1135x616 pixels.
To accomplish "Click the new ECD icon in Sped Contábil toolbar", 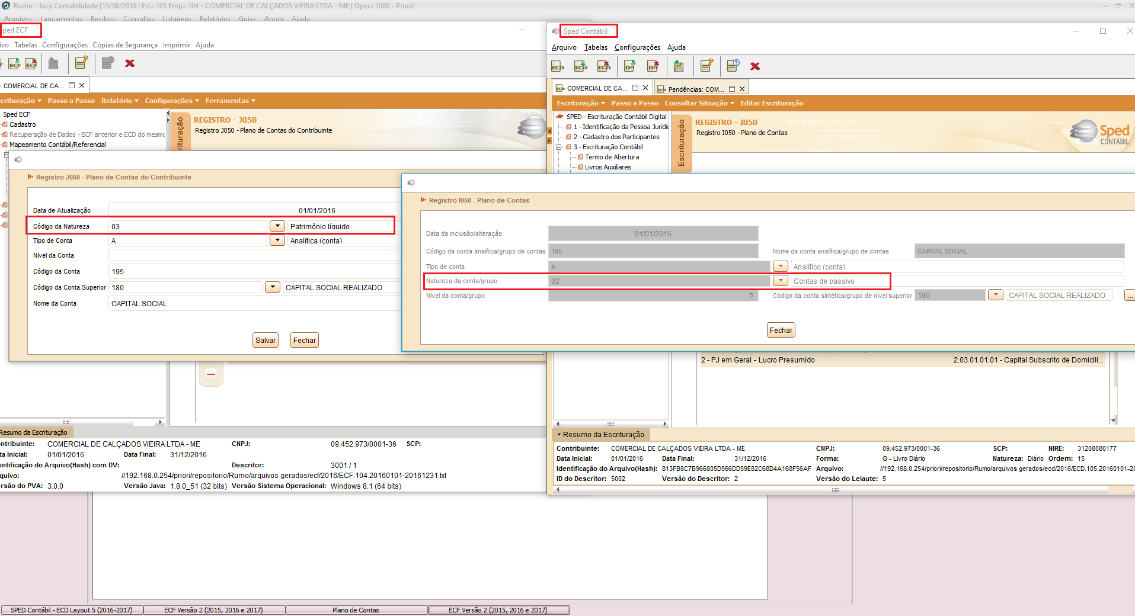I will tap(558, 66).
